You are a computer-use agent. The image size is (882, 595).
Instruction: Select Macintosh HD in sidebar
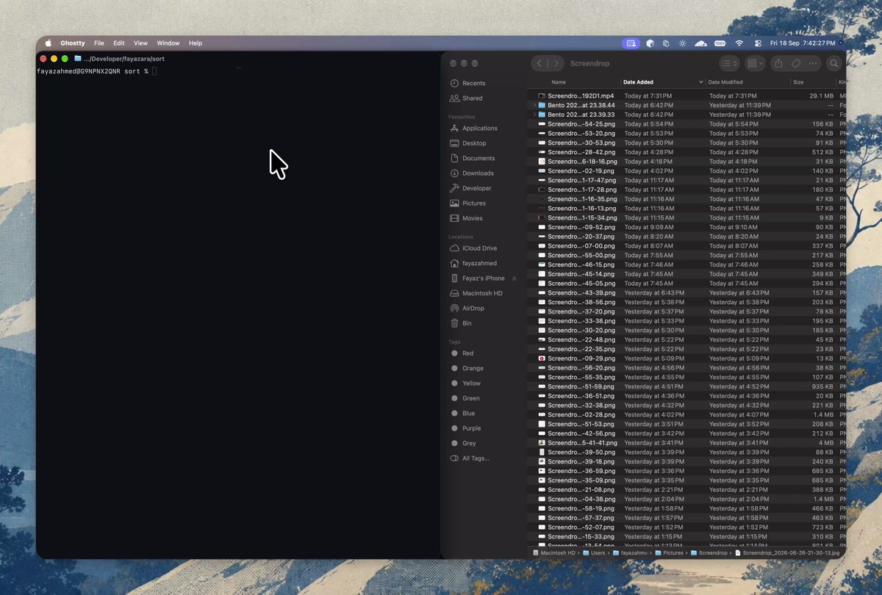pos(476,293)
